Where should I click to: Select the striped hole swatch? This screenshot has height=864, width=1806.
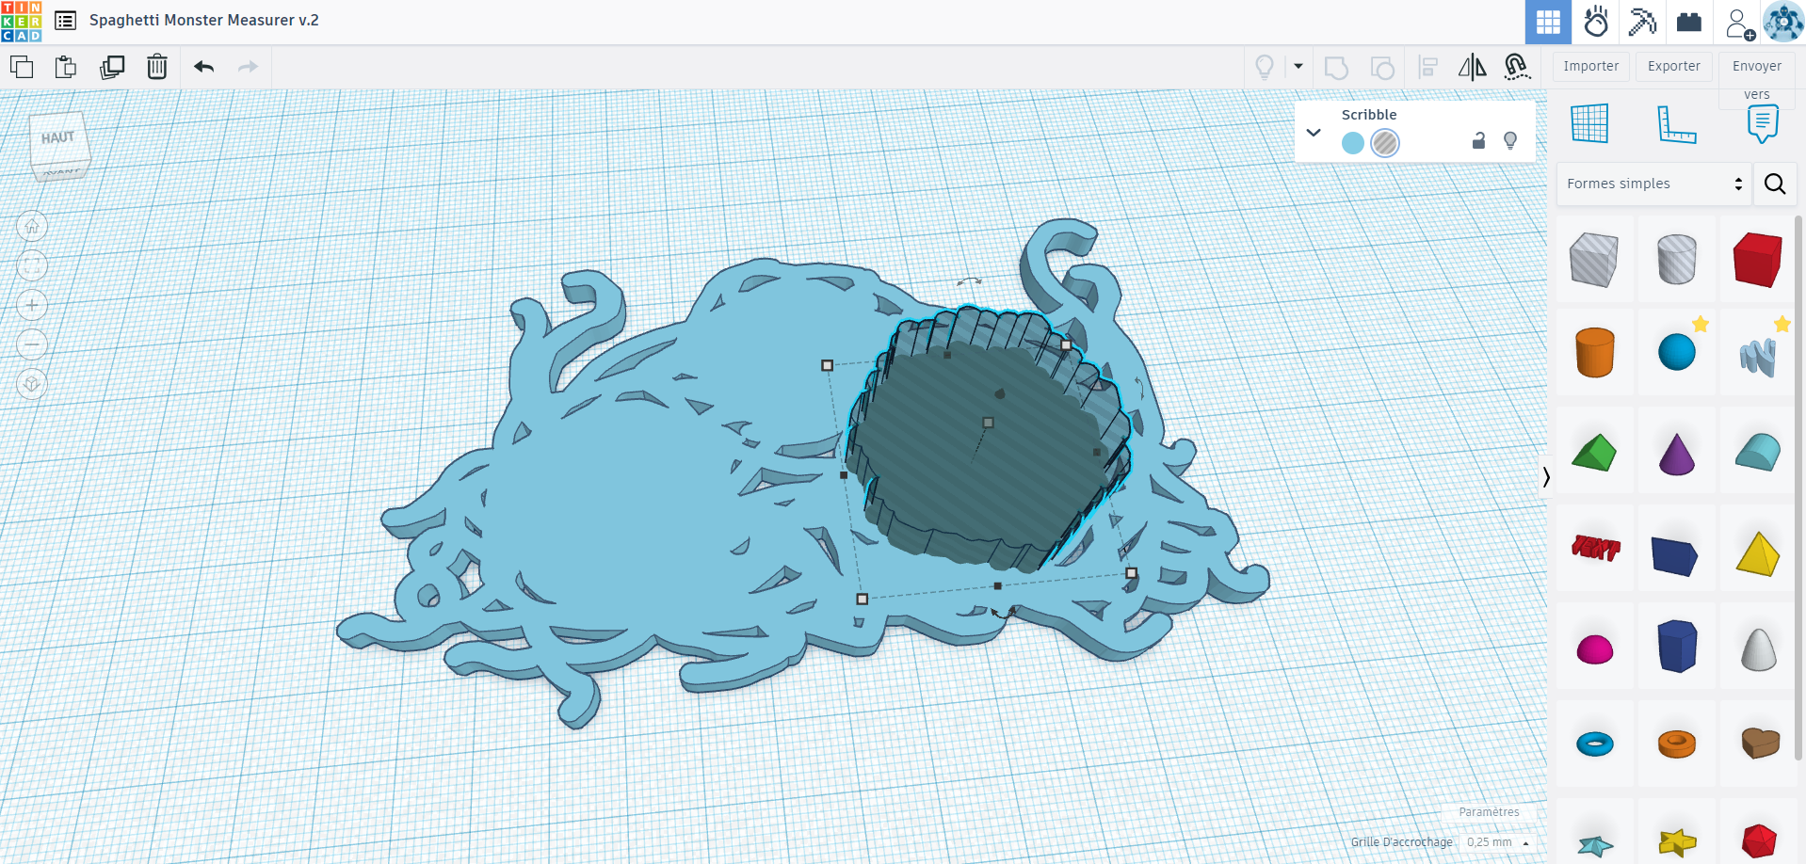(1385, 143)
